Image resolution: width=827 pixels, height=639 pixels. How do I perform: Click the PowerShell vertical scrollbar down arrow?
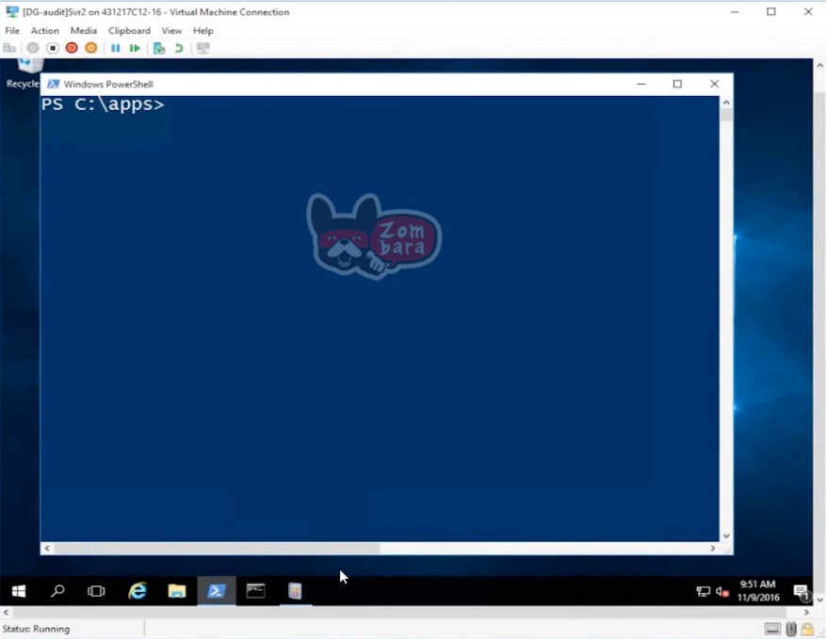[726, 535]
